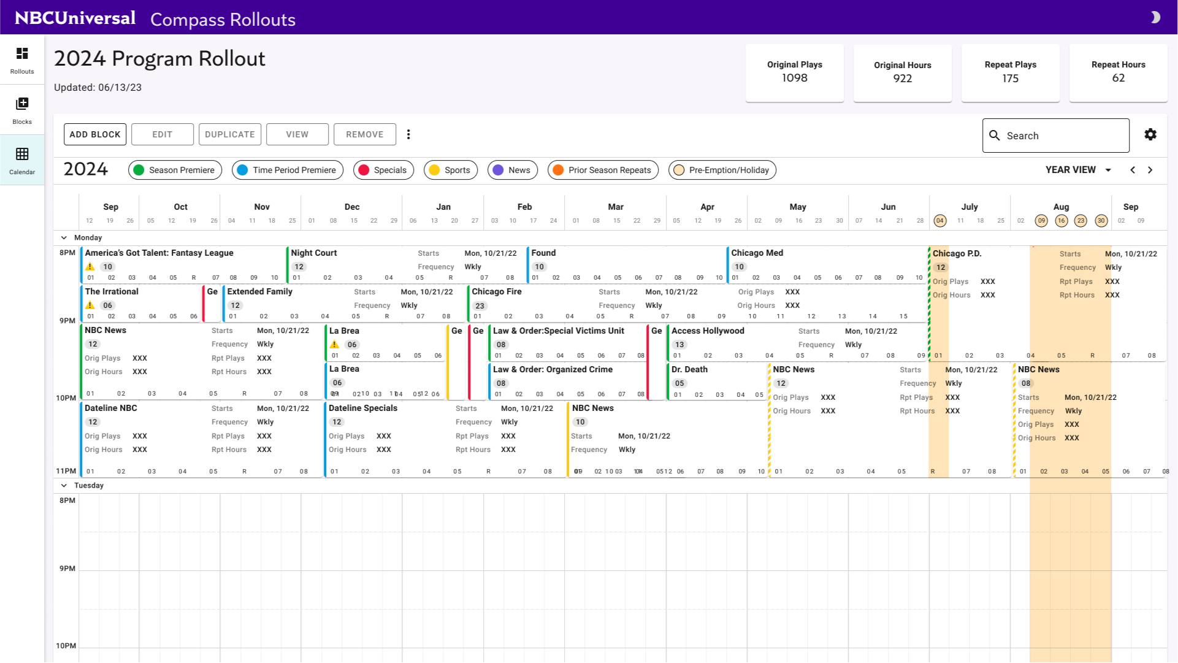Screen dimensions: 1178x663
Task: Open the three-dot more options menu
Action: point(408,134)
